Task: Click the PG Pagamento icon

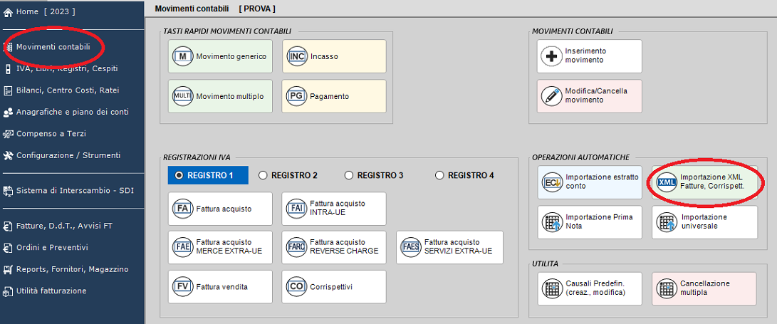Action: 296,96
